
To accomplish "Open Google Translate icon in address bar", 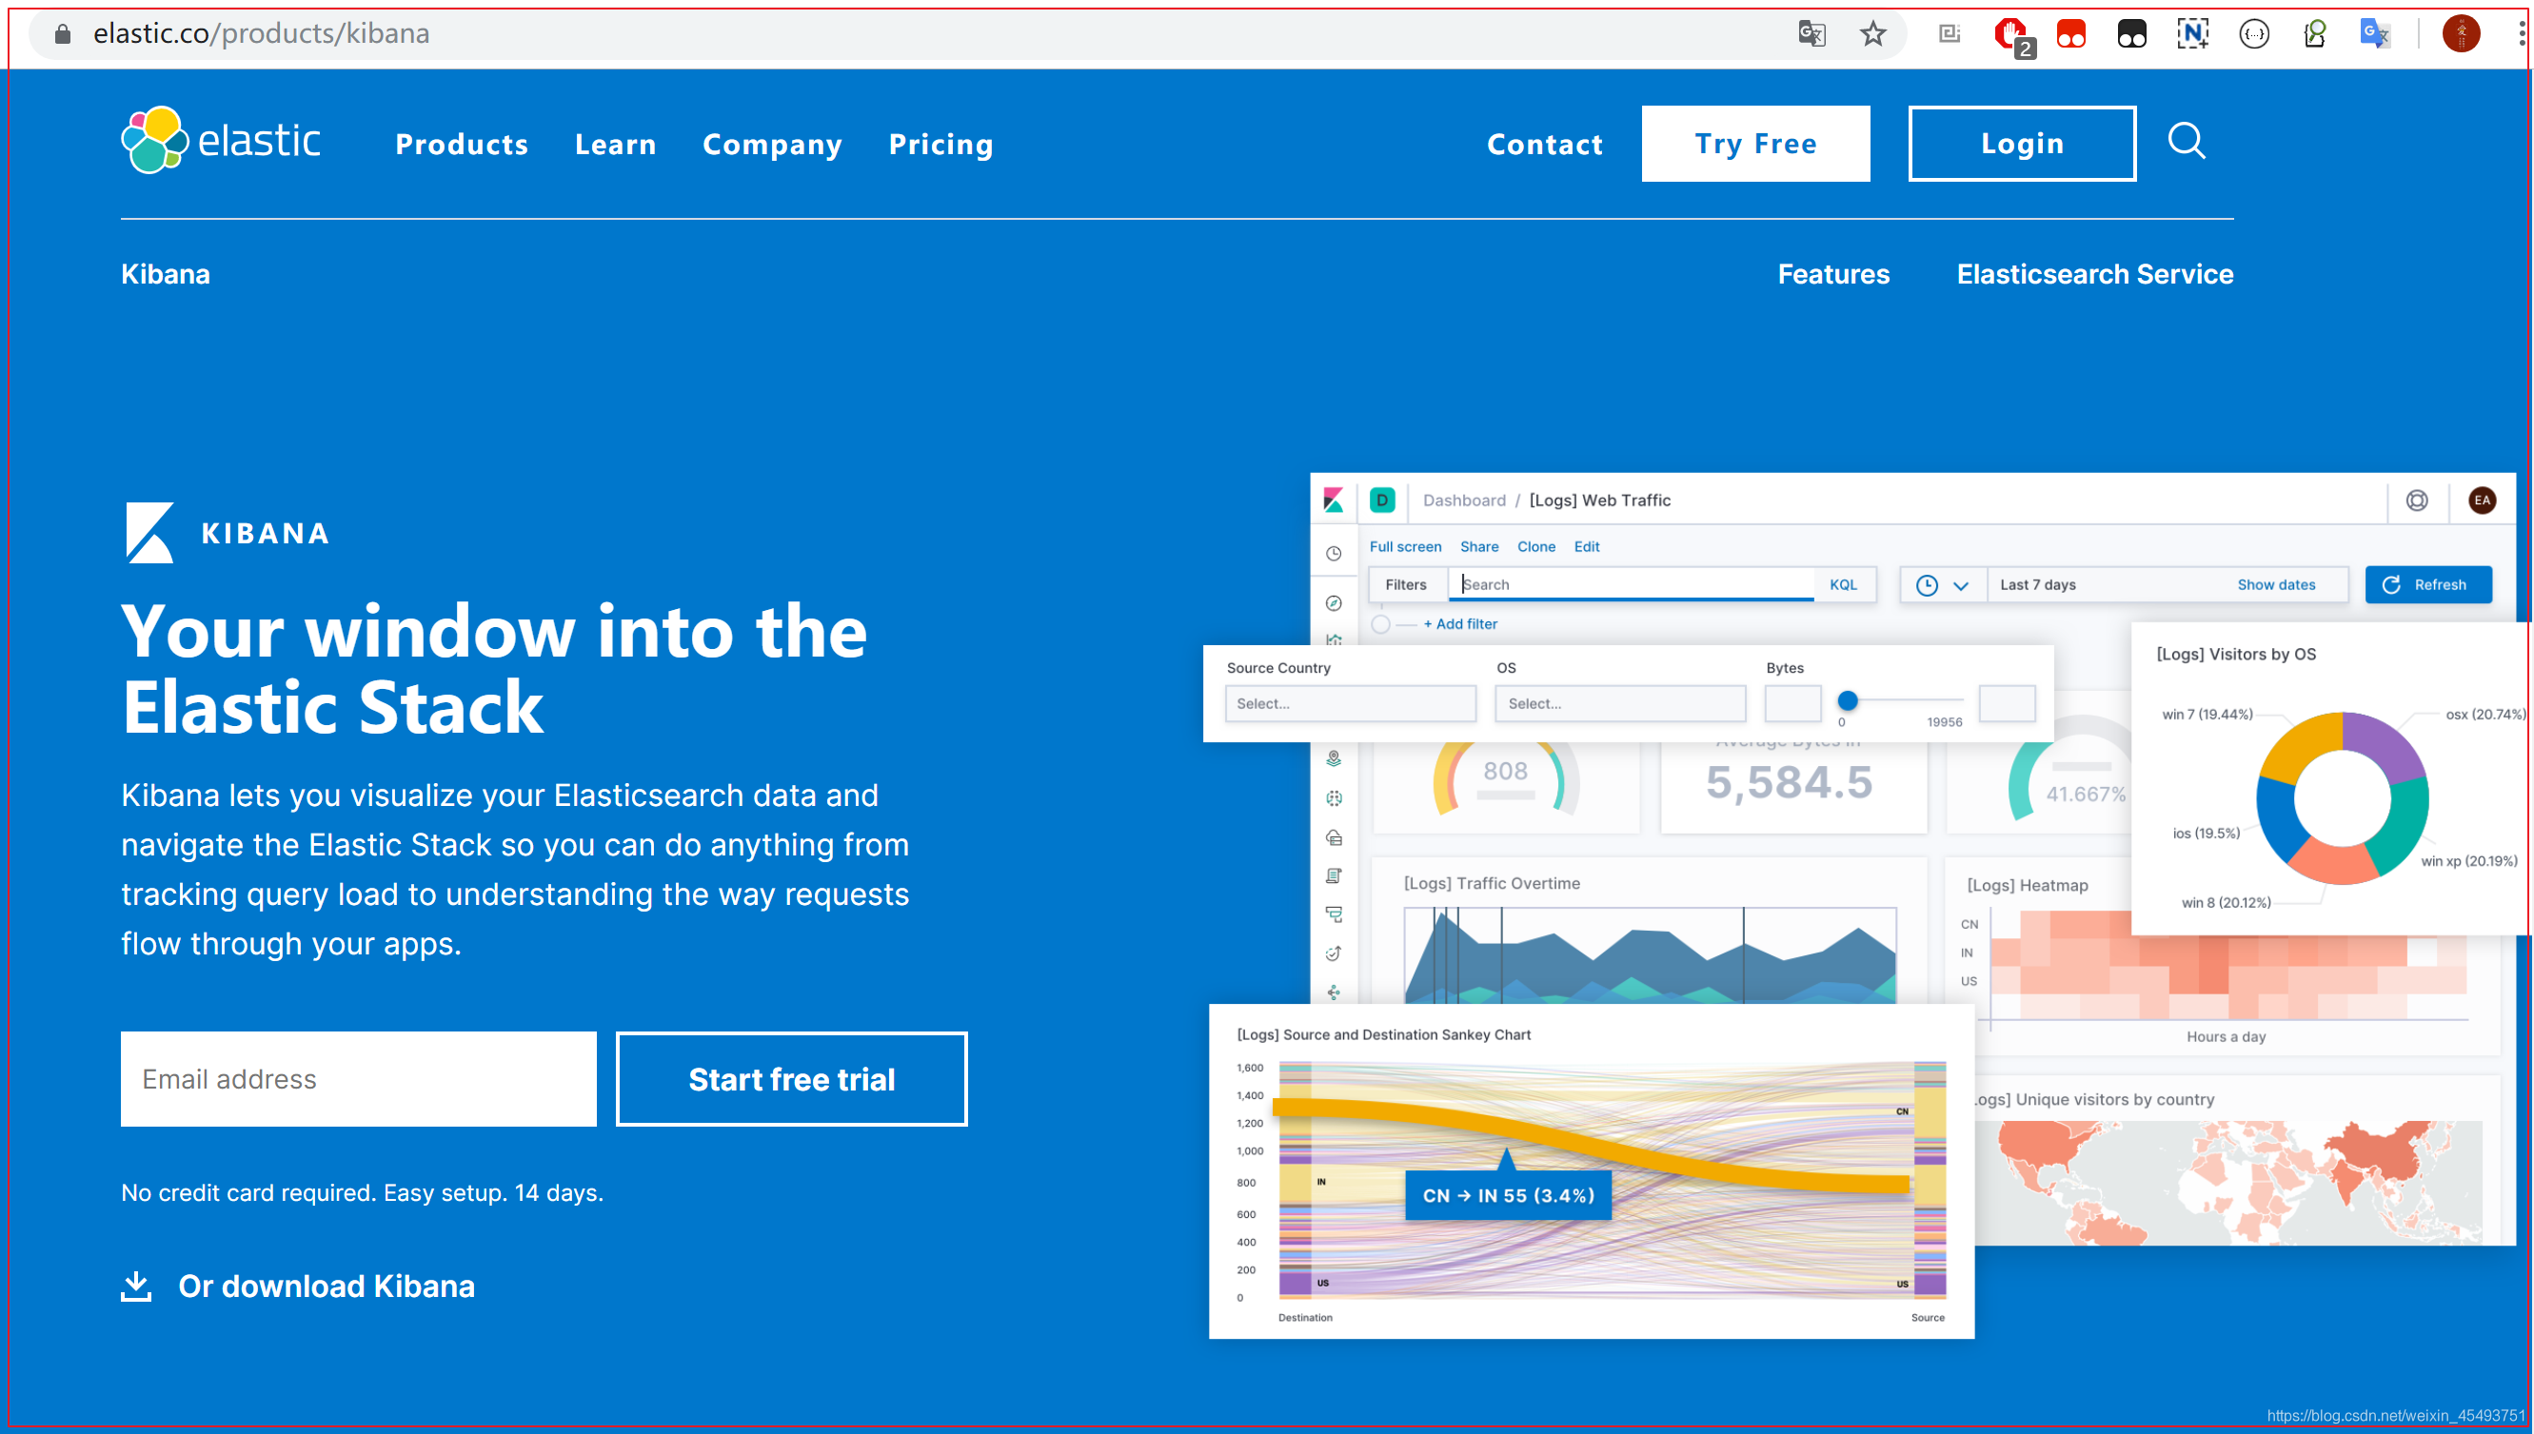I will [x=1811, y=34].
